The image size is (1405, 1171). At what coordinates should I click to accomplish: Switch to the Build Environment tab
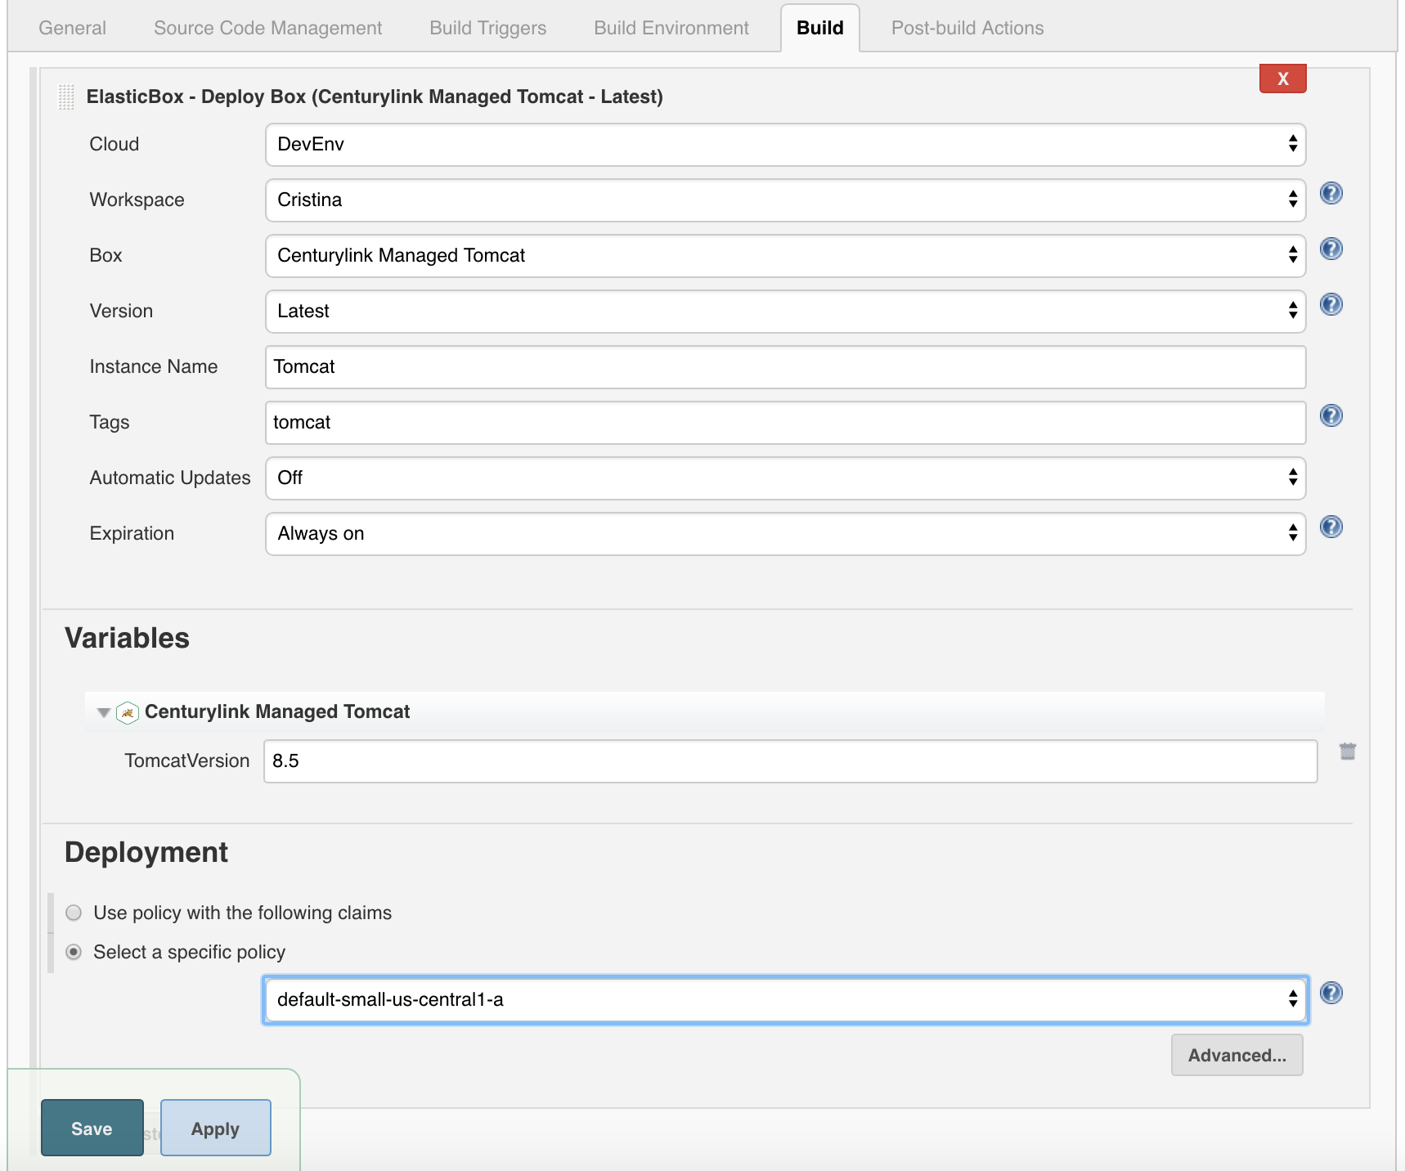point(671,28)
